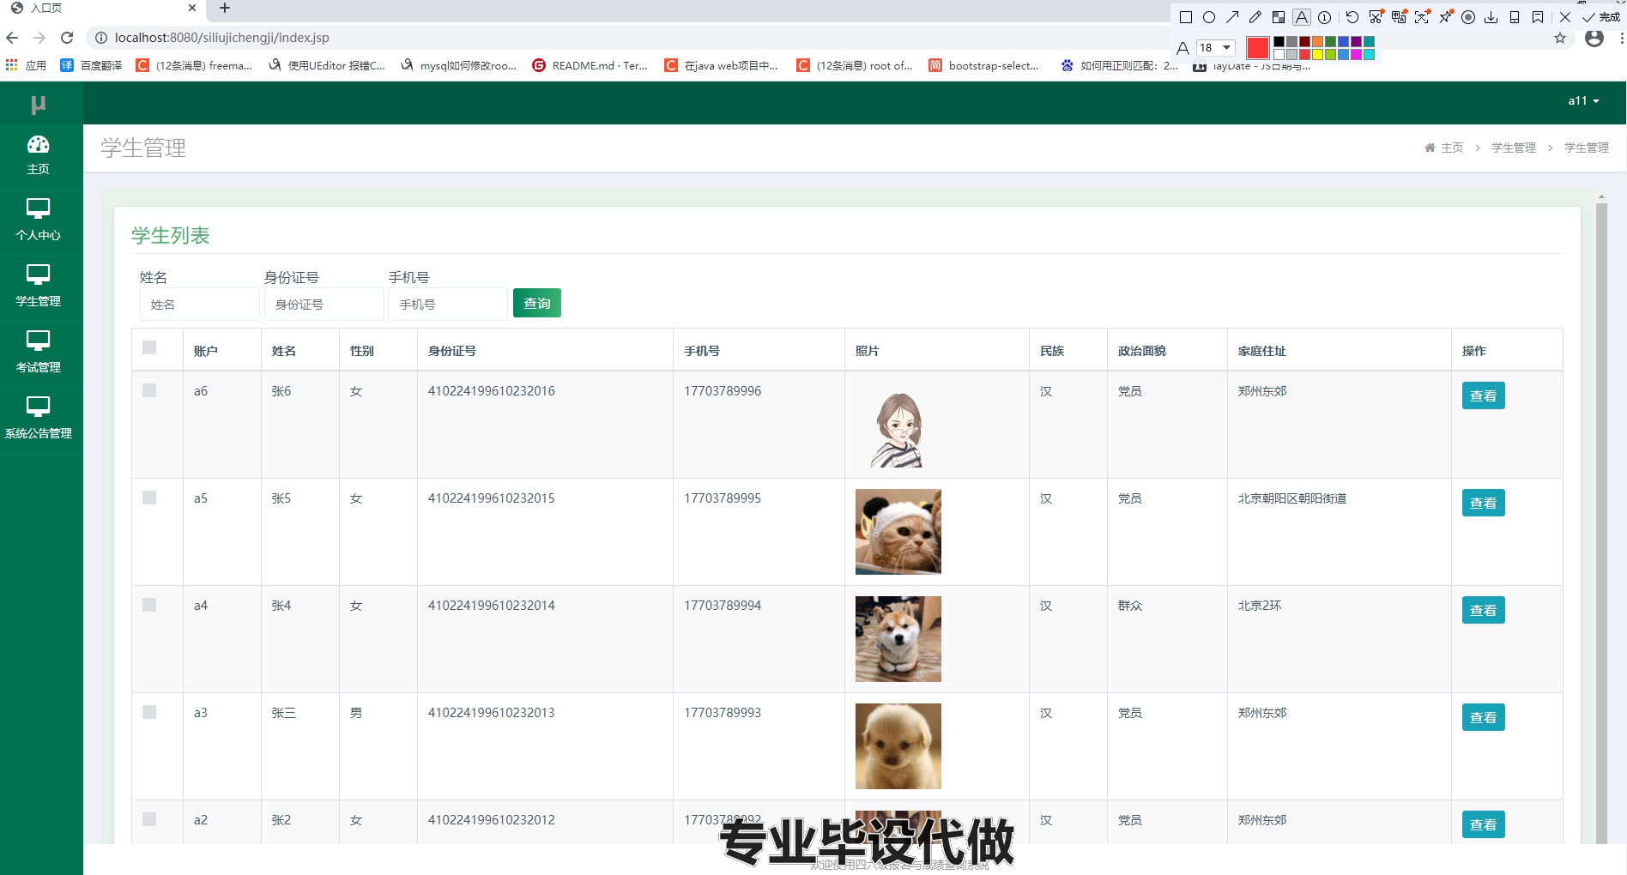Viewport: 1627px width, 875px height.
Task: Check the checkbox for account a3
Action: [x=149, y=712]
